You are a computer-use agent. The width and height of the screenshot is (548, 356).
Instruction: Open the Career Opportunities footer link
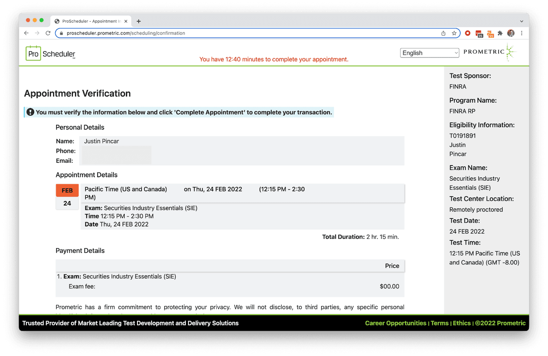[x=395, y=323]
